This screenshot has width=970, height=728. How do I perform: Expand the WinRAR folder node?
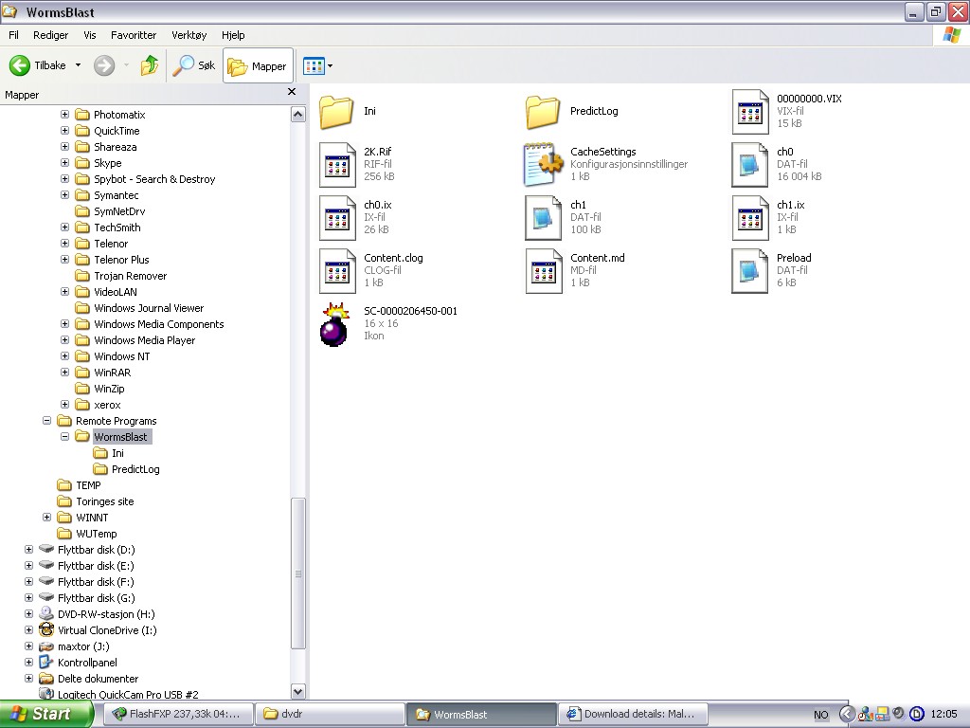(x=65, y=372)
